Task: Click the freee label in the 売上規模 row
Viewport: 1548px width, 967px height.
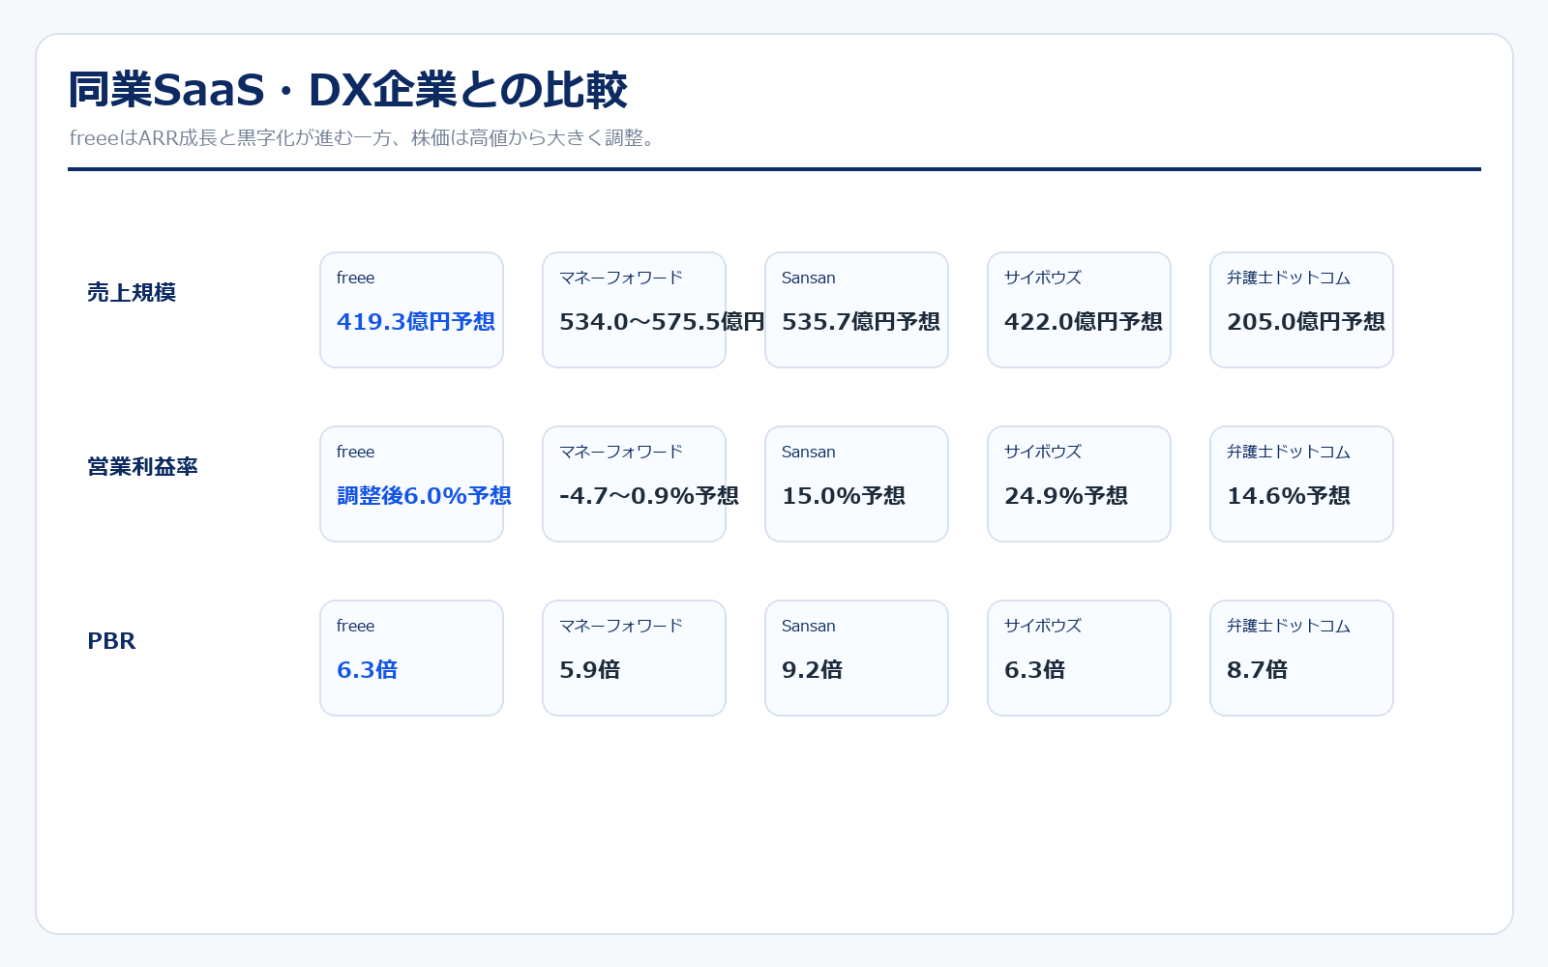Action: (x=355, y=278)
